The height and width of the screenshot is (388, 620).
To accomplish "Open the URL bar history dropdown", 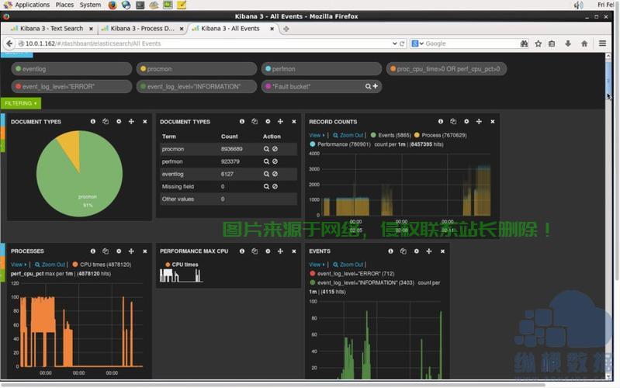I will point(395,43).
